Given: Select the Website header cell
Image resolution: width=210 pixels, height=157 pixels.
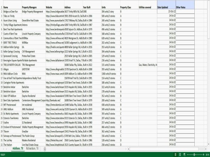Looking at the screenshot, I should click(x=55, y=5).
